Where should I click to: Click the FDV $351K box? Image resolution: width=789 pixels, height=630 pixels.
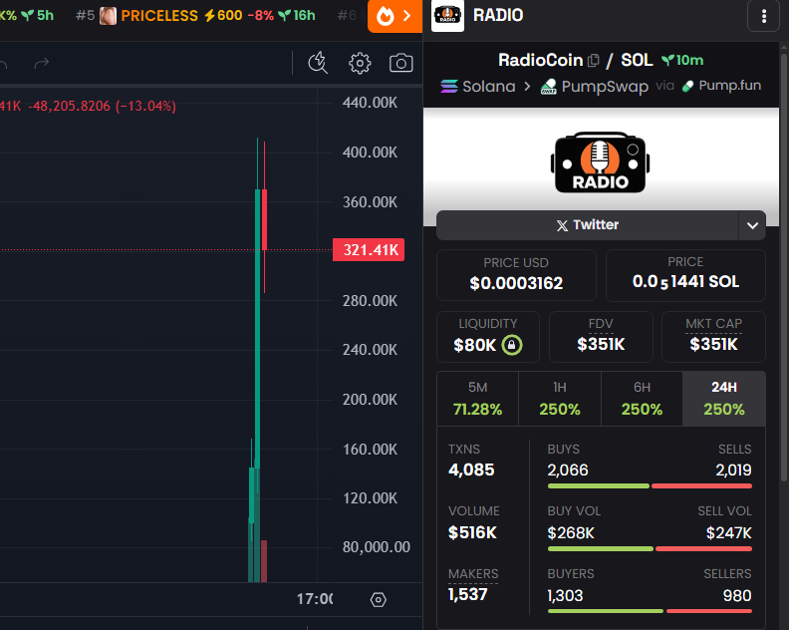point(601,336)
